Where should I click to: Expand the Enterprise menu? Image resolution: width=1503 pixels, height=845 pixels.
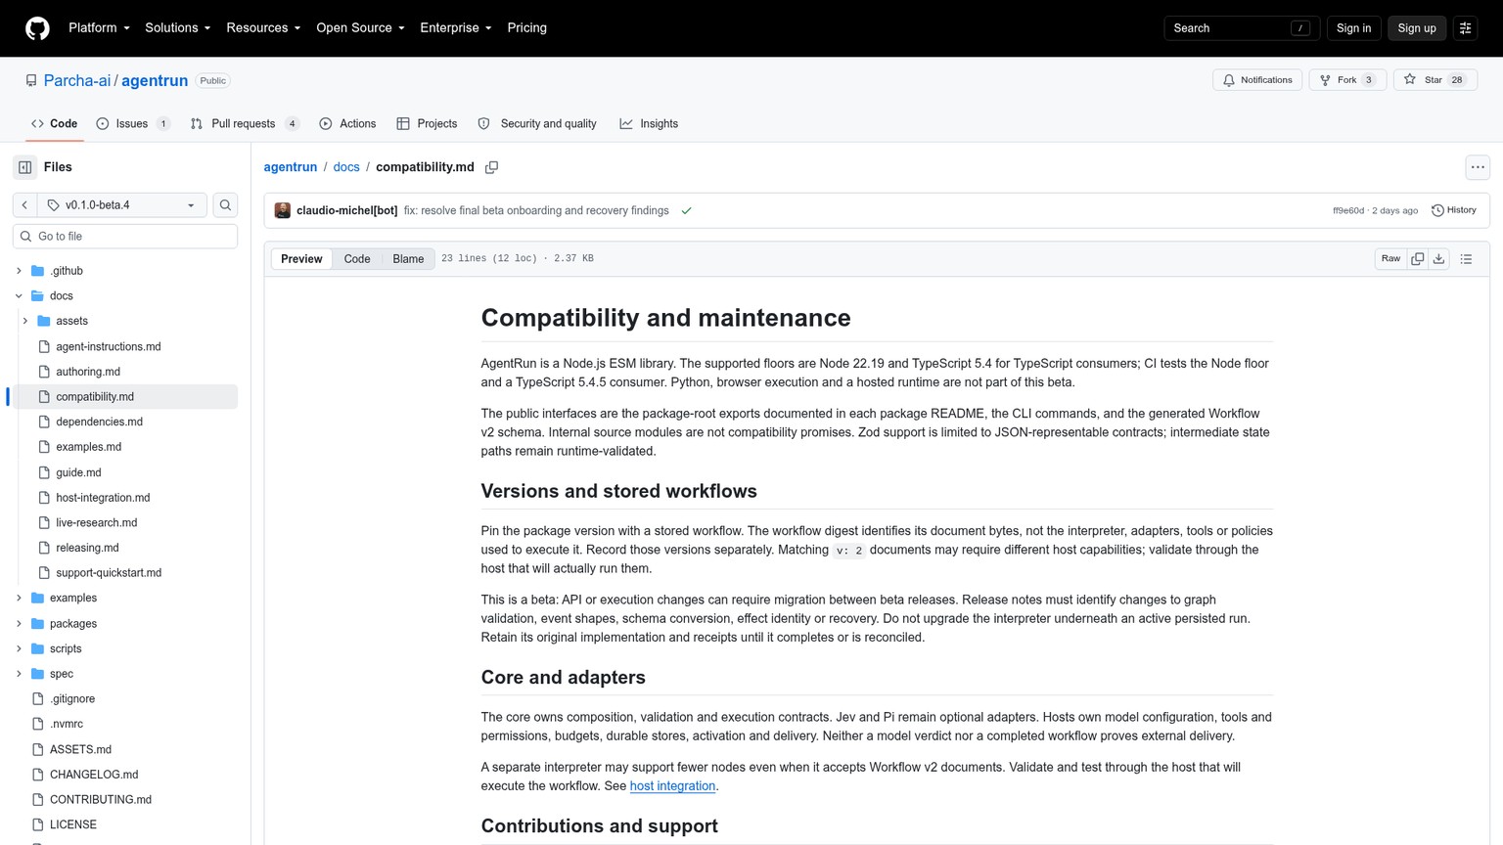tap(456, 28)
